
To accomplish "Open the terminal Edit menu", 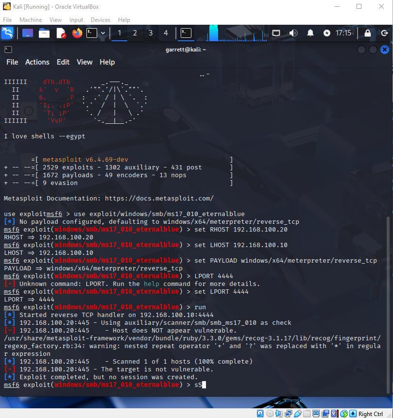I will pyautogui.click(x=63, y=62).
